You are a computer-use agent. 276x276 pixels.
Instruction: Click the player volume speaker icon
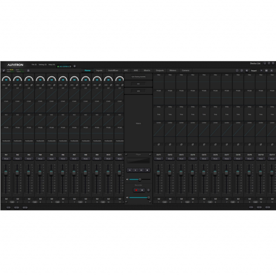(127, 179)
